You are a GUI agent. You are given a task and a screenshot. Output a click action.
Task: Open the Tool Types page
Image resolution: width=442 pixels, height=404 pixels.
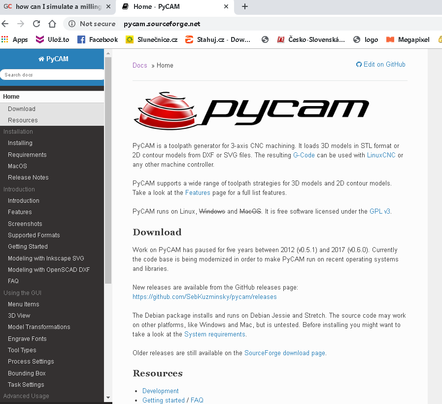click(x=22, y=350)
